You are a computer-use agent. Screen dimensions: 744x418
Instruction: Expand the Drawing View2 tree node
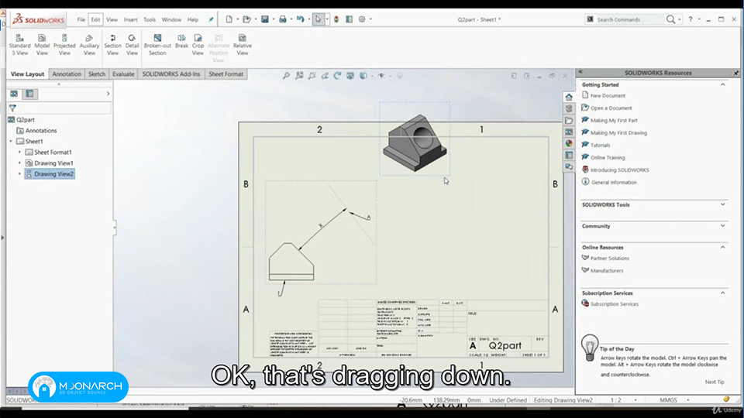coord(19,174)
